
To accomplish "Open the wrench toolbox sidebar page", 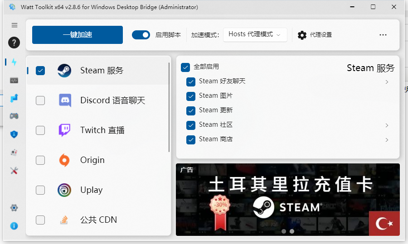I will [14, 171].
